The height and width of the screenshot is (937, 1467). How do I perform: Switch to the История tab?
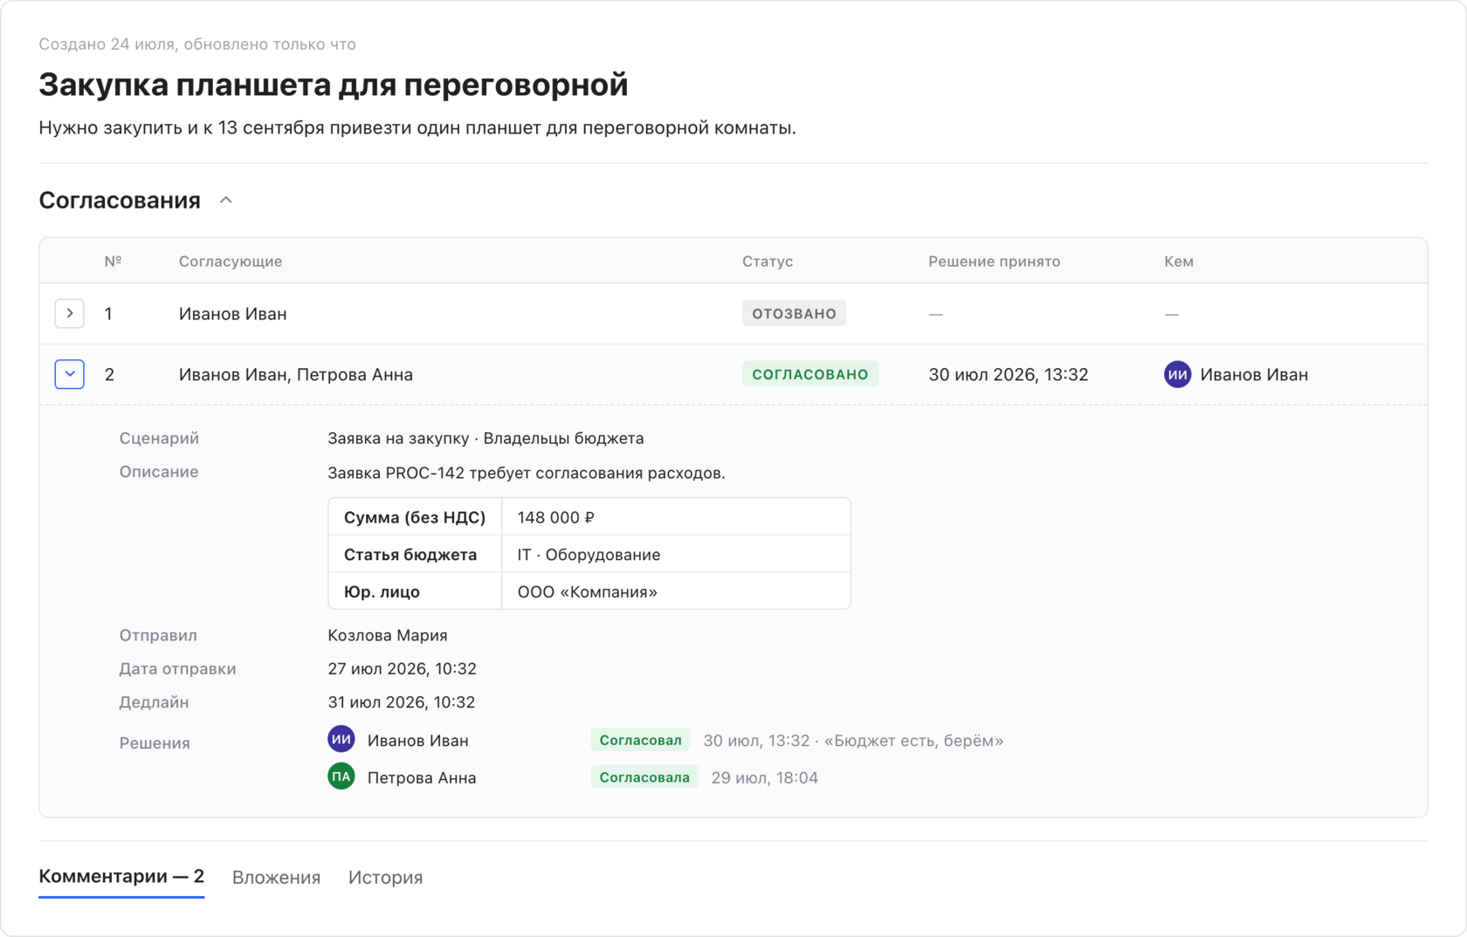pyautogui.click(x=385, y=878)
